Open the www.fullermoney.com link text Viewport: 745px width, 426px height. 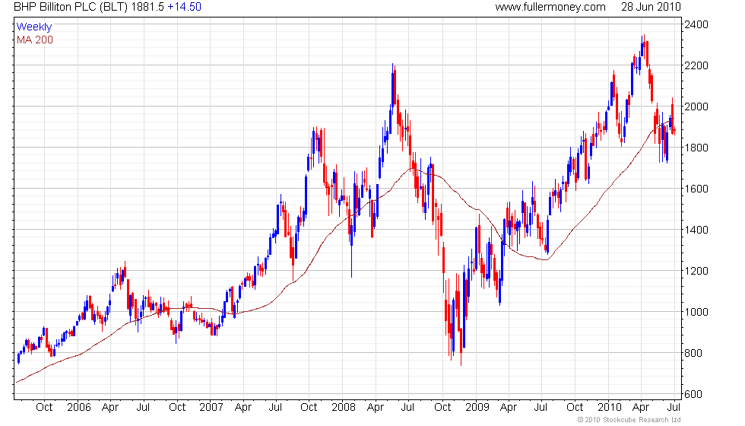coord(550,7)
